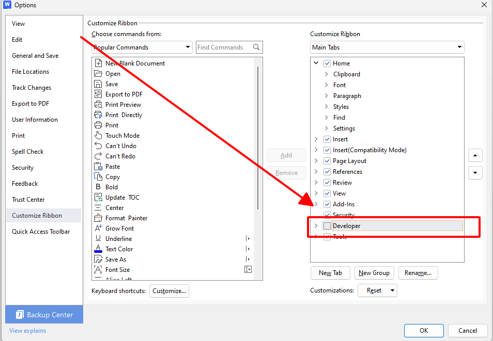Open the View explains link
Image resolution: width=493 pixels, height=341 pixels.
click(x=28, y=331)
